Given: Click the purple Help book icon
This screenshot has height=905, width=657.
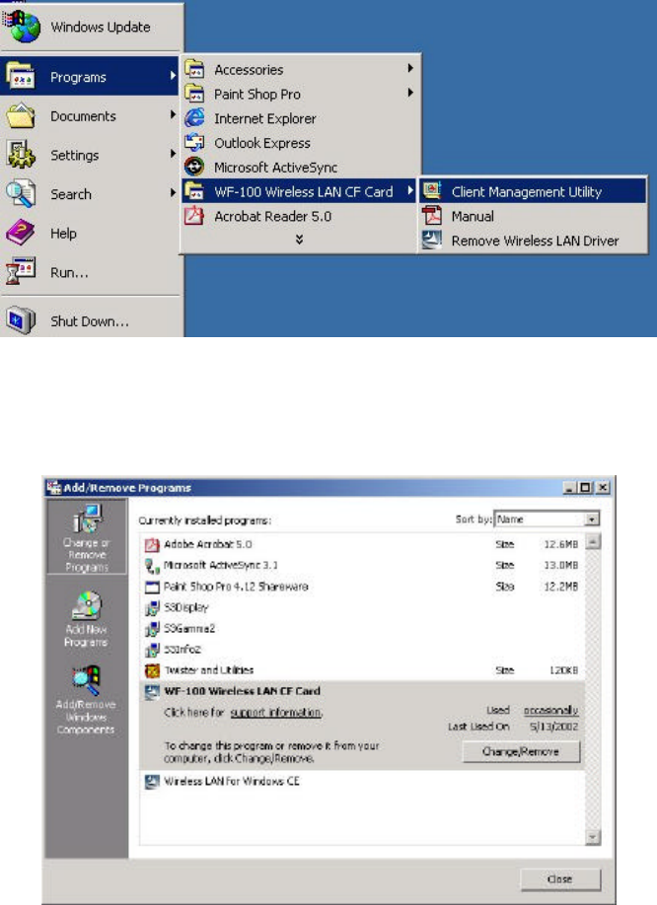Looking at the screenshot, I should pos(21,234).
